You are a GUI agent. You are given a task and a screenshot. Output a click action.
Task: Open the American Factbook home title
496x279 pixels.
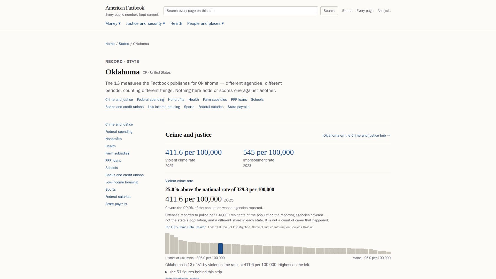point(125,8)
